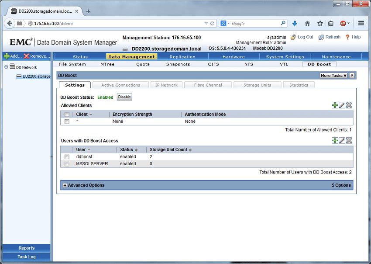371x264 pixels.
Task: Open the DD Boost help question mark icon
Action: [x=352, y=75]
